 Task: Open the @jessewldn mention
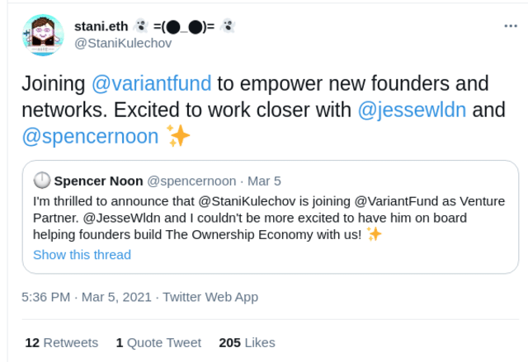click(x=411, y=110)
